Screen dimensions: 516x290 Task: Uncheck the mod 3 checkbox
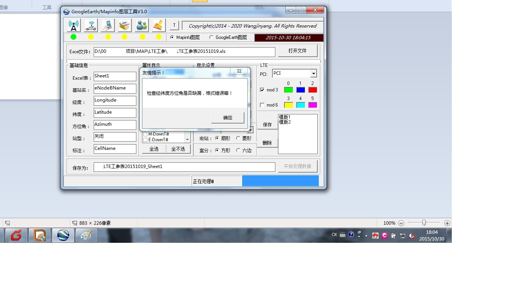[263, 90]
